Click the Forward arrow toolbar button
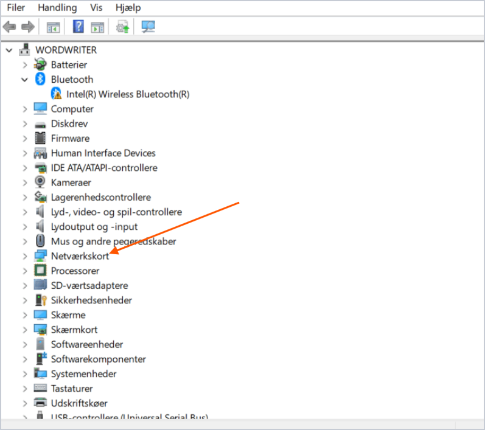The height and width of the screenshot is (430, 485). [x=28, y=27]
